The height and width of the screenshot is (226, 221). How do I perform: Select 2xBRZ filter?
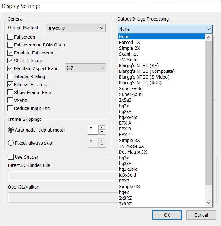tap(162, 198)
